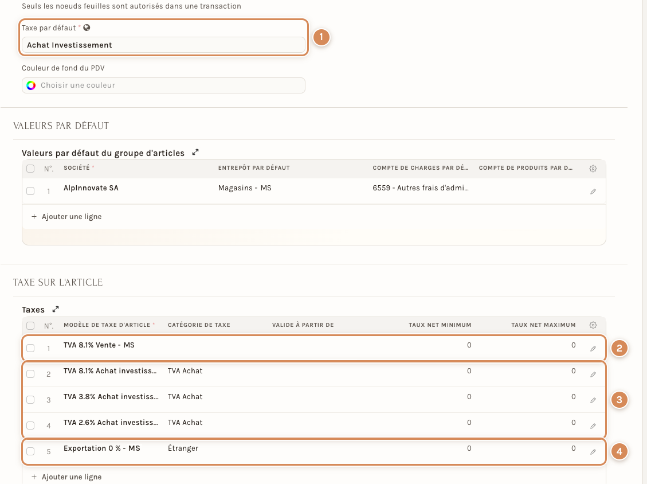Add a line to the Taxes table
Image resolution: width=647 pixels, height=484 pixels.
click(x=66, y=477)
